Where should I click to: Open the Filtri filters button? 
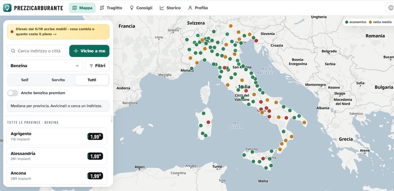[x=97, y=66]
